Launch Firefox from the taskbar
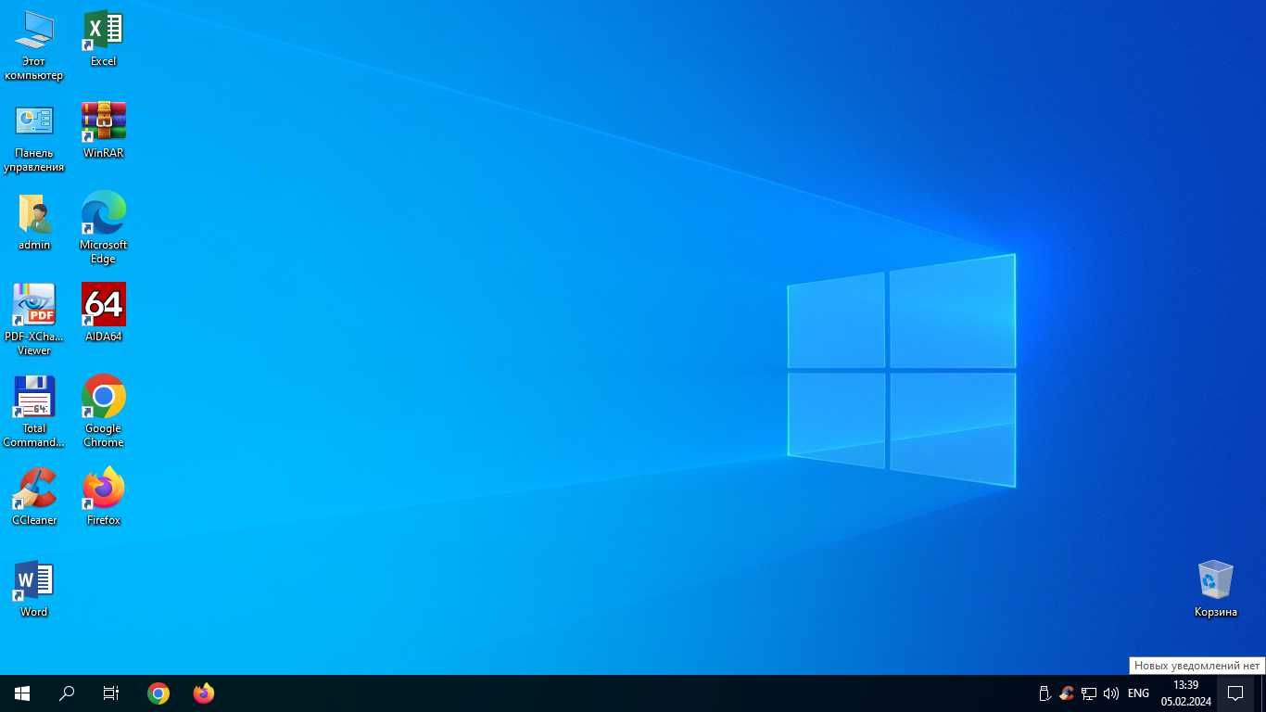The image size is (1266, 712). click(203, 693)
